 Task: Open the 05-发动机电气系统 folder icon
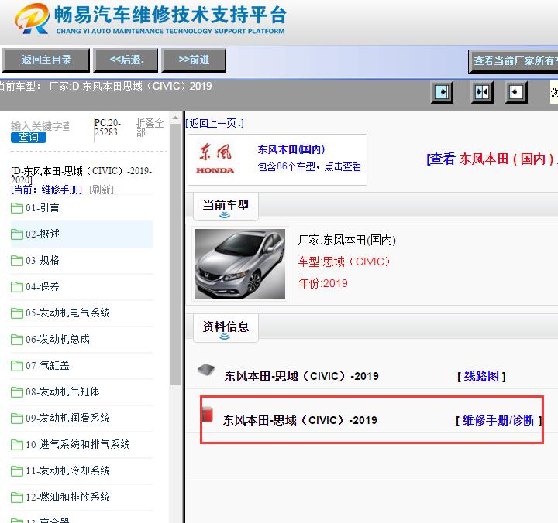[17, 313]
